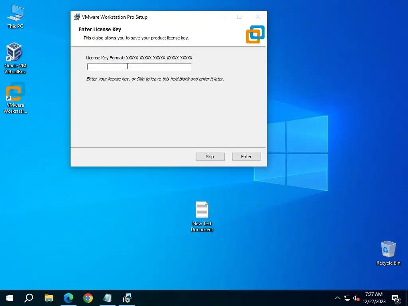
Task: Select the Recycle Bin icon
Action: (x=388, y=253)
